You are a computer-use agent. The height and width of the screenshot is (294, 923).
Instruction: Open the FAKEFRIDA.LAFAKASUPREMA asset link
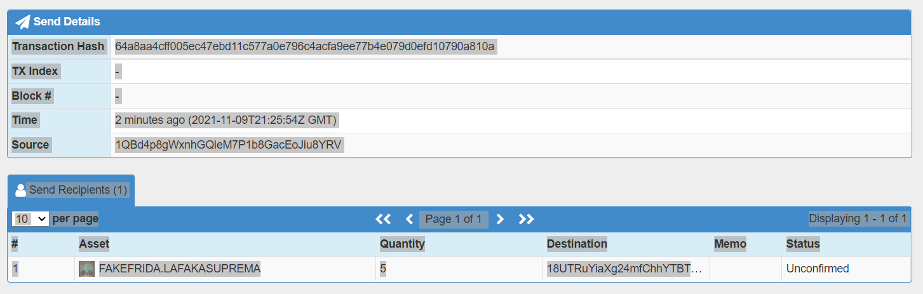pyautogui.click(x=180, y=269)
